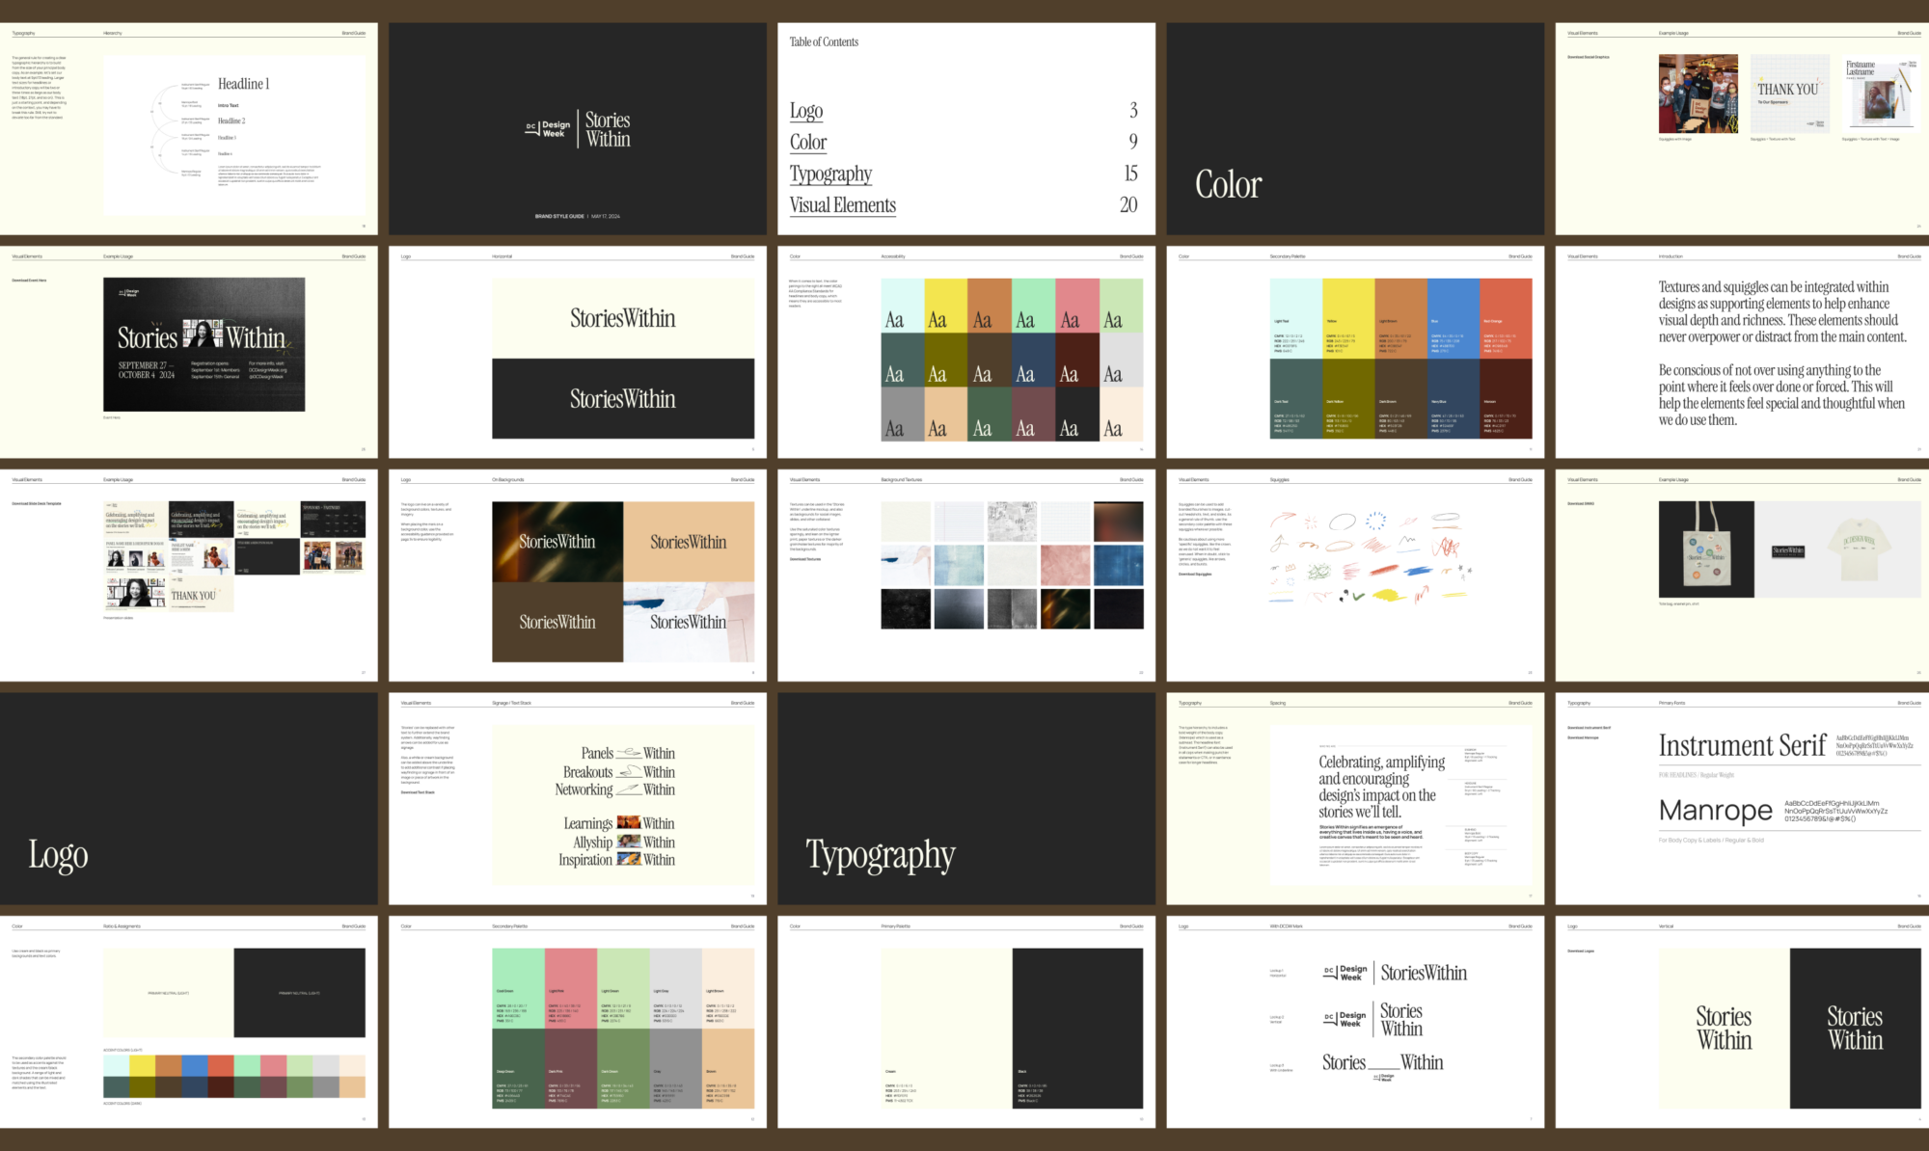Click the 'Manrope' font name
Screen dimensions: 1929x1151
(1716, 811)
